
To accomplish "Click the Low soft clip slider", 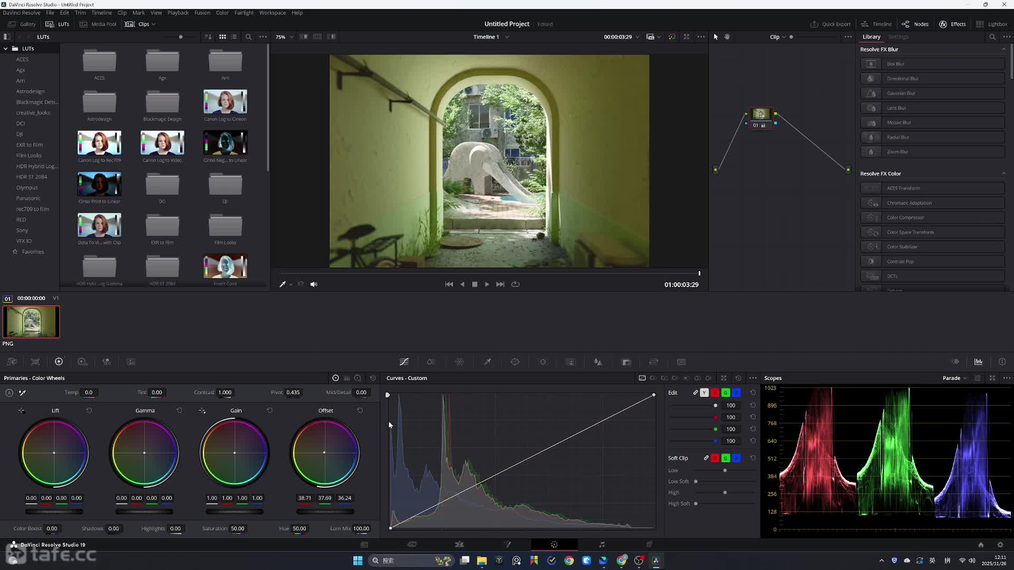I will (725, 471).
